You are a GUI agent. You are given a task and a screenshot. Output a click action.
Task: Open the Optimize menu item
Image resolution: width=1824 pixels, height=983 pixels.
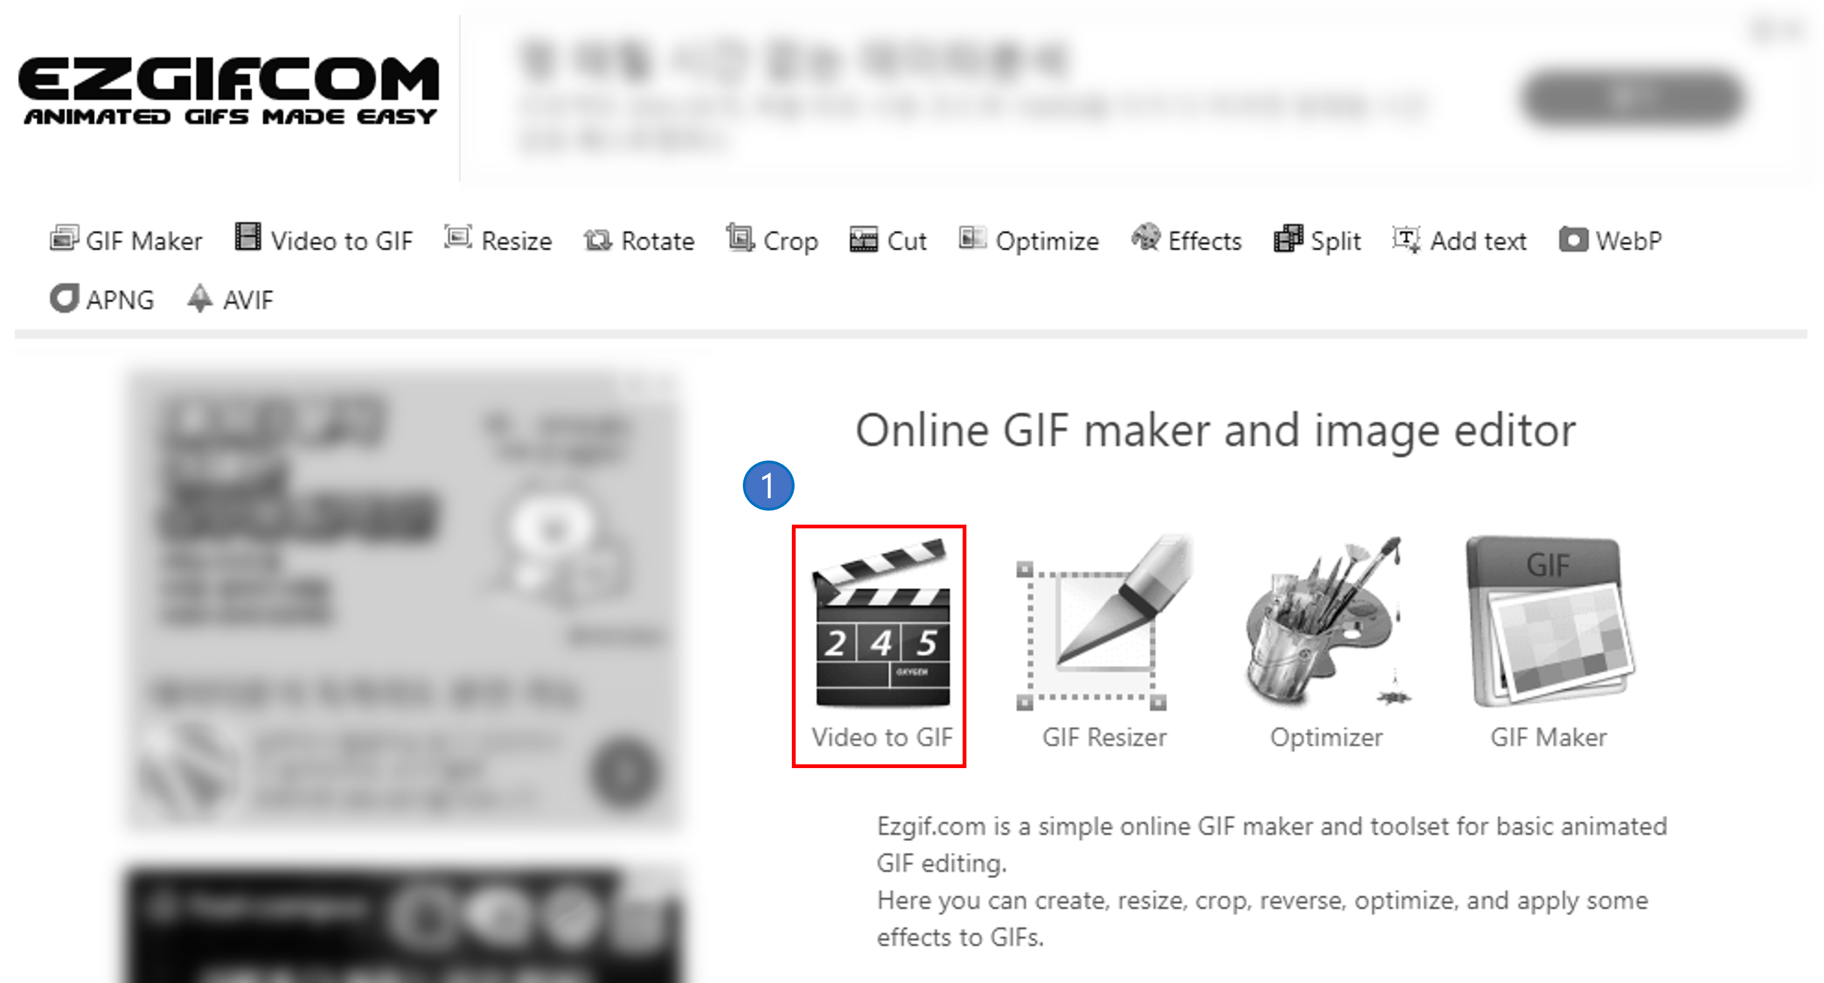[1029, 241]
